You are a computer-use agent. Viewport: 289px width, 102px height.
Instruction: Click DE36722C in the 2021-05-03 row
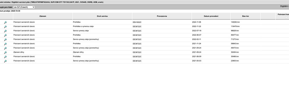tap(137, 61)
